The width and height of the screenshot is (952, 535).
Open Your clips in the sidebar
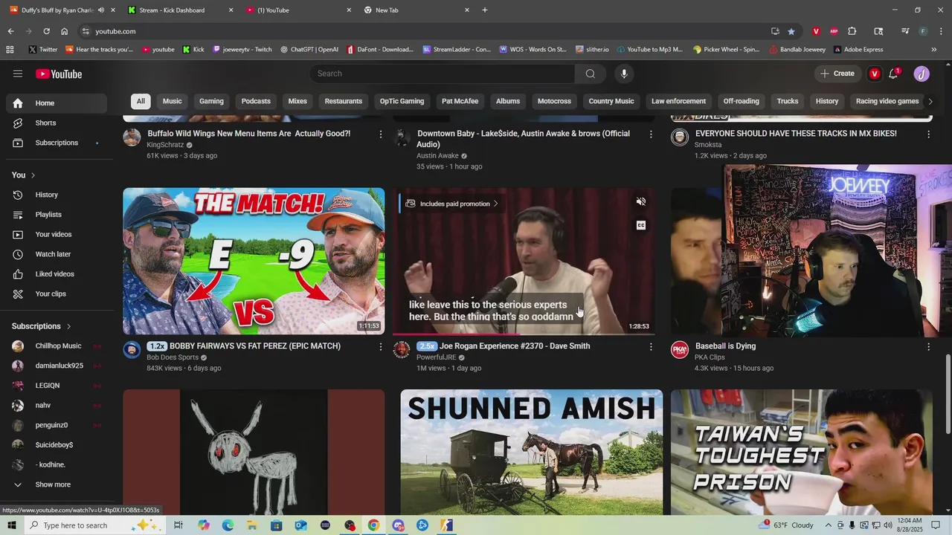click(x=57, y=294)
